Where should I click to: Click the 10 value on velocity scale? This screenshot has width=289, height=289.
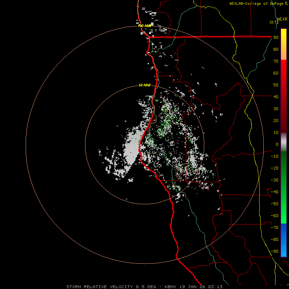click(276, 133)
